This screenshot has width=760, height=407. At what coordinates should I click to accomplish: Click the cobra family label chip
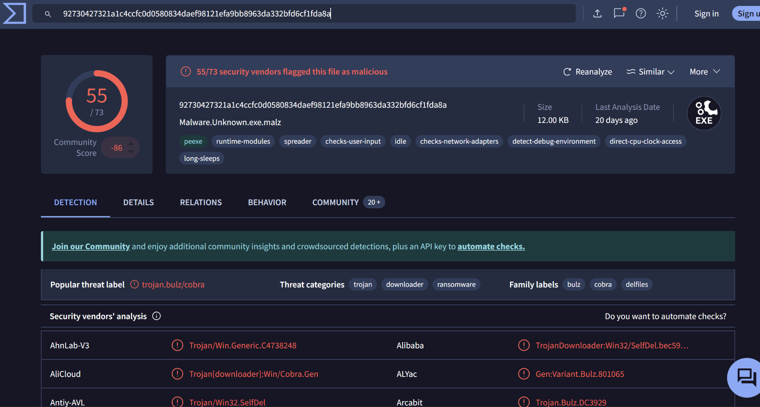[x=603, y=284]
